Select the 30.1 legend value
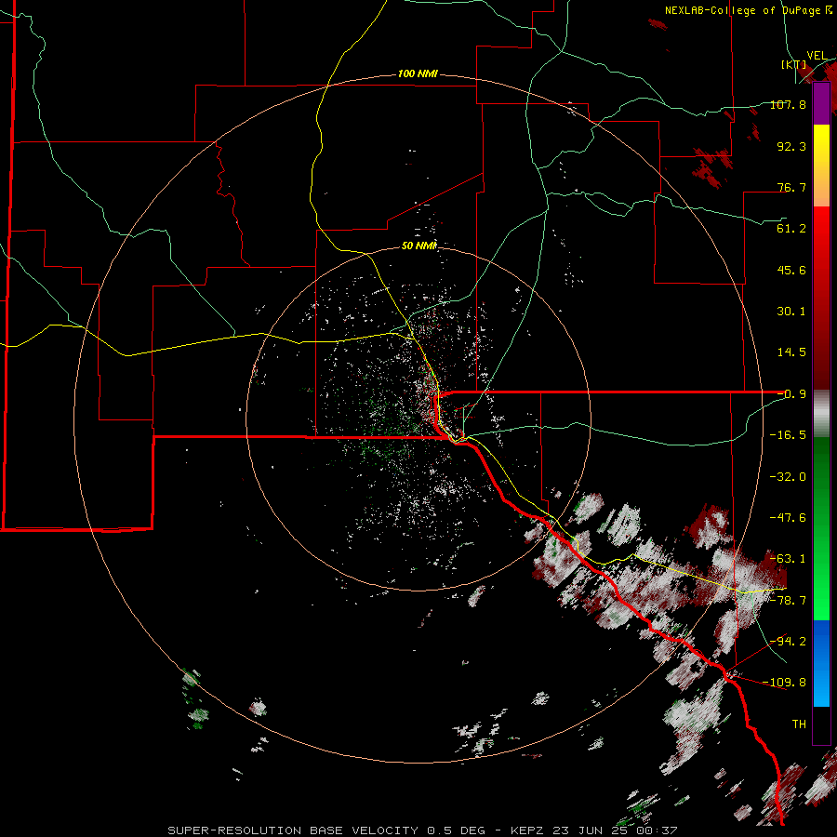 [x=791, y=312]
